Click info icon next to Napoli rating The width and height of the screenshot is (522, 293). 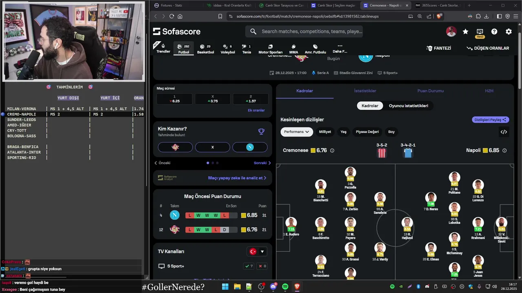(504, 150)
